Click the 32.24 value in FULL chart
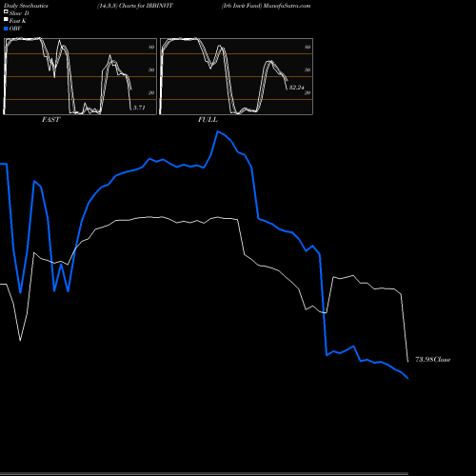Image resolution: width=476 pixels, height=476 pixels. [x=297, y=88]
